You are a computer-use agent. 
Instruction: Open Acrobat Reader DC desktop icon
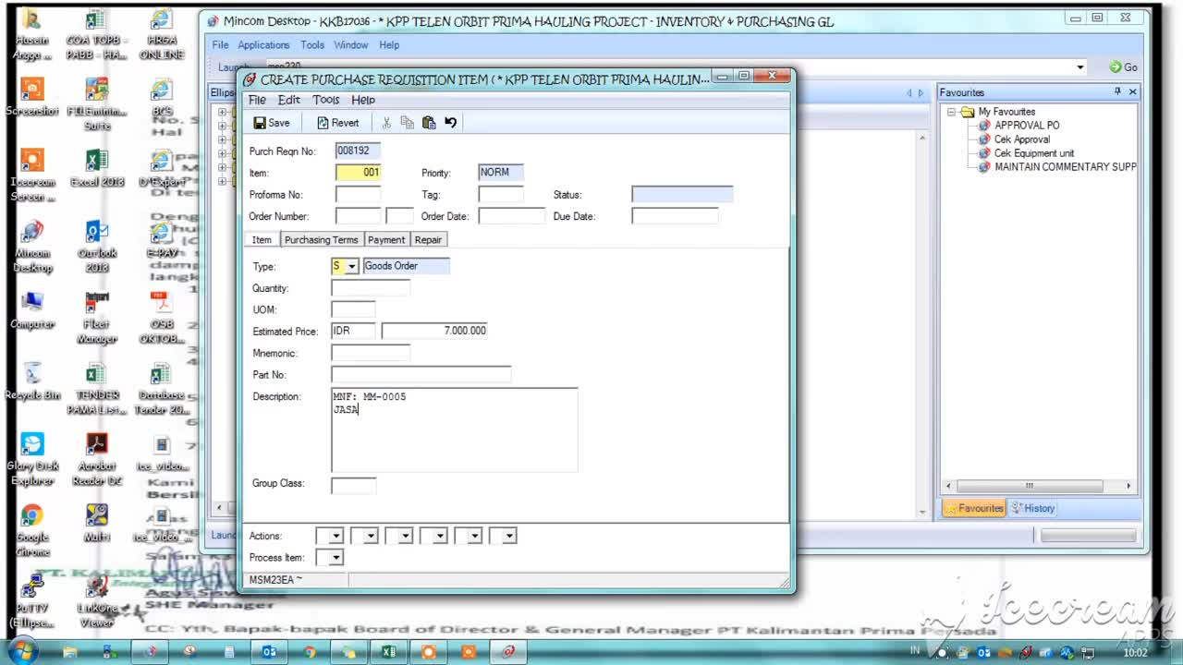[x=97, y=460]
